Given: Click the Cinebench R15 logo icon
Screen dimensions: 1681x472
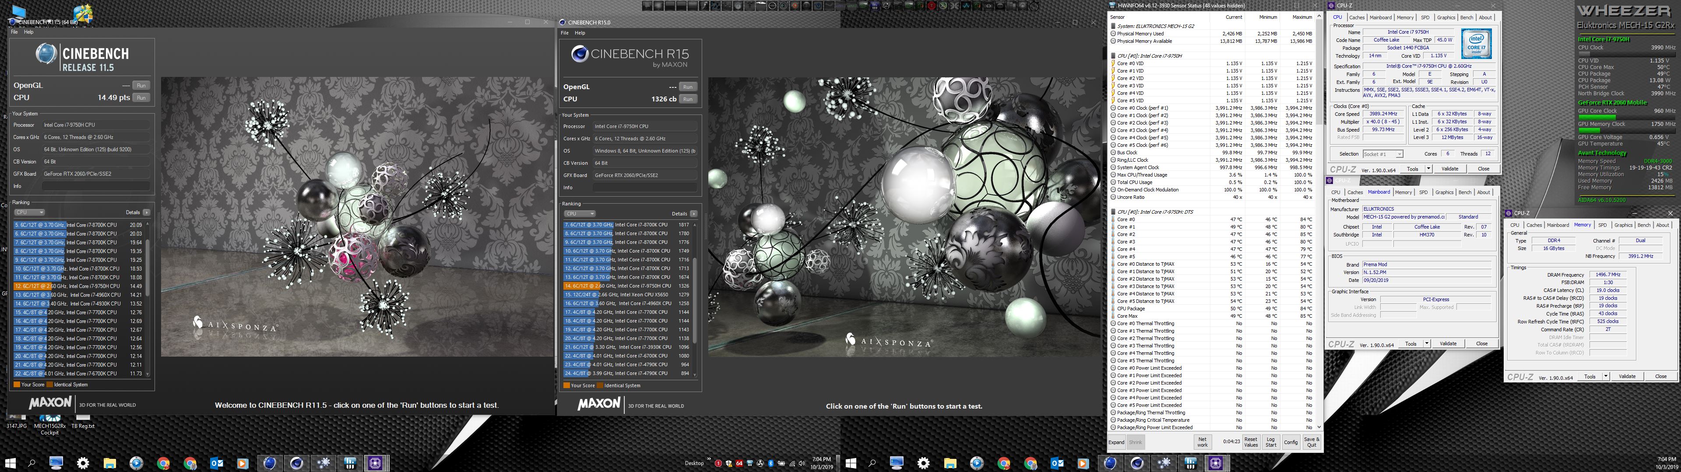Looking at the screenshot, I should (580, 54).
